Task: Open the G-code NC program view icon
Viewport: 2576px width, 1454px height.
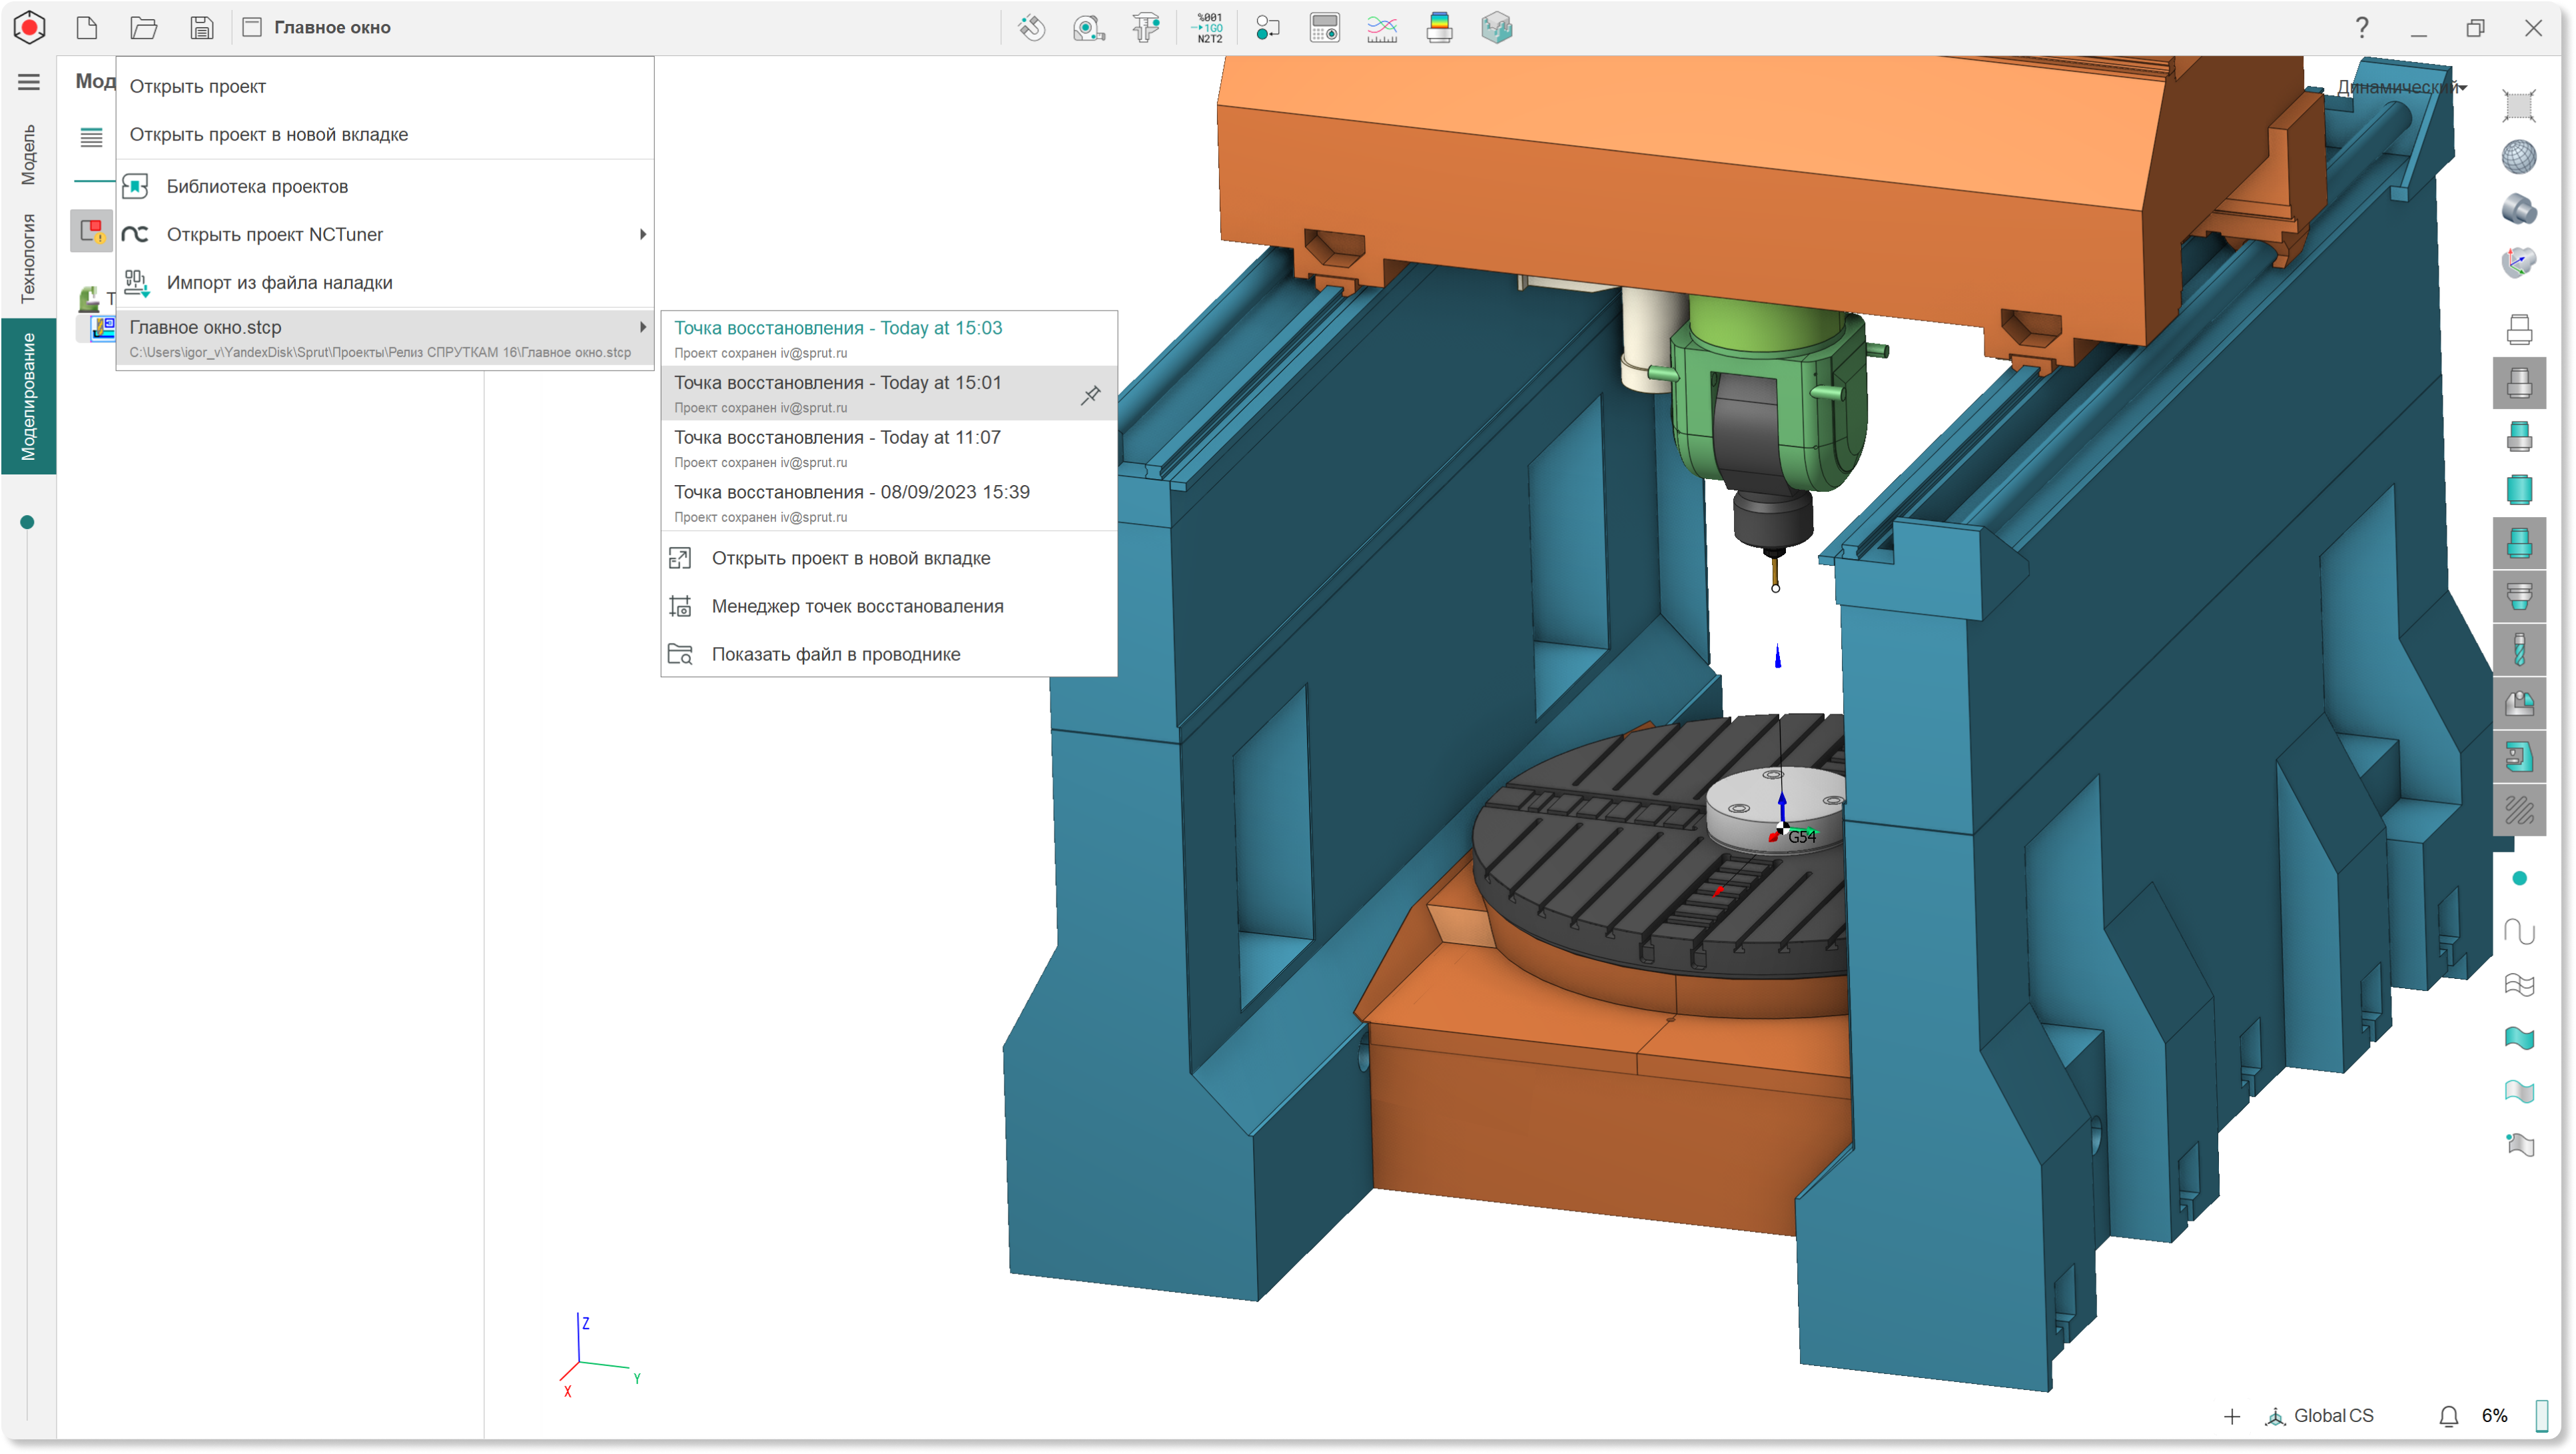Action: pos(1209,27)
